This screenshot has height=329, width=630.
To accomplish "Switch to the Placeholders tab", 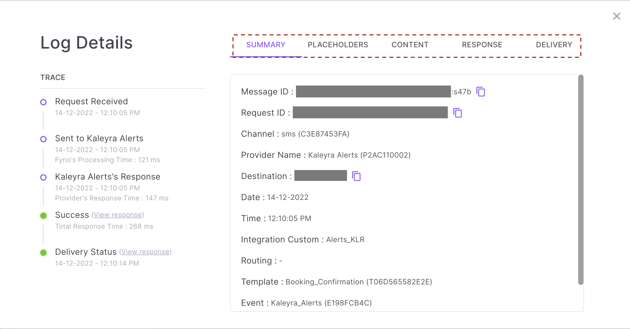I will coord(338,45).
